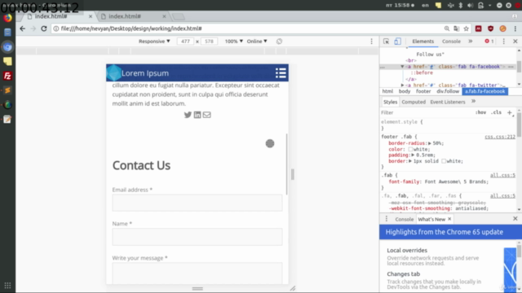Screen dimensions: 522x293
Task: Switch to the second index.html# browser tab
Action: coord(133,16)
